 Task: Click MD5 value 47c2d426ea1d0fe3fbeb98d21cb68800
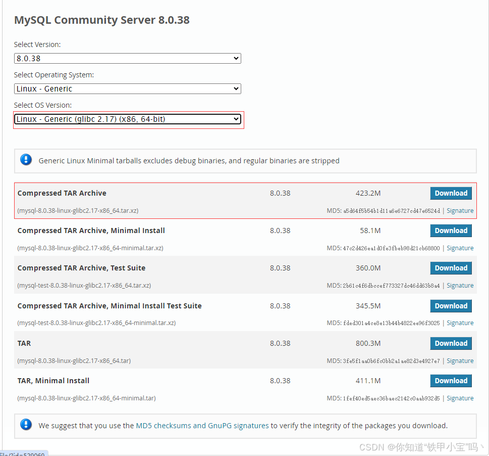click(392, 248)
